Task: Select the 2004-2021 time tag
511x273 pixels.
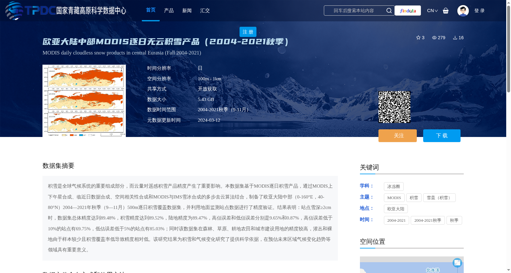Action: tap(396, 220)
